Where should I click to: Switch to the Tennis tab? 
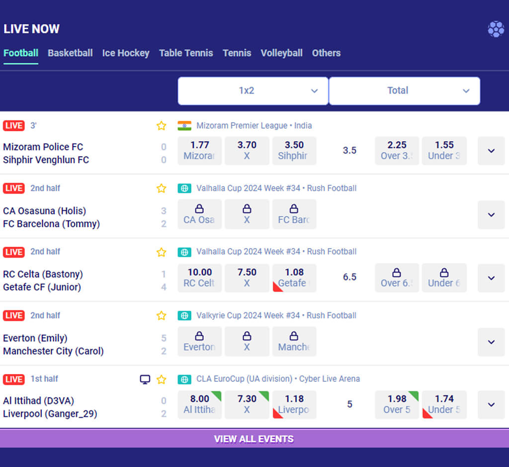[x=237, y=53]
